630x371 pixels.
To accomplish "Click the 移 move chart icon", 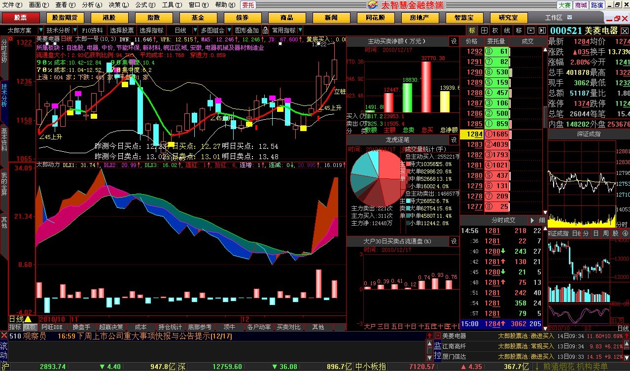I will [519, 30].
